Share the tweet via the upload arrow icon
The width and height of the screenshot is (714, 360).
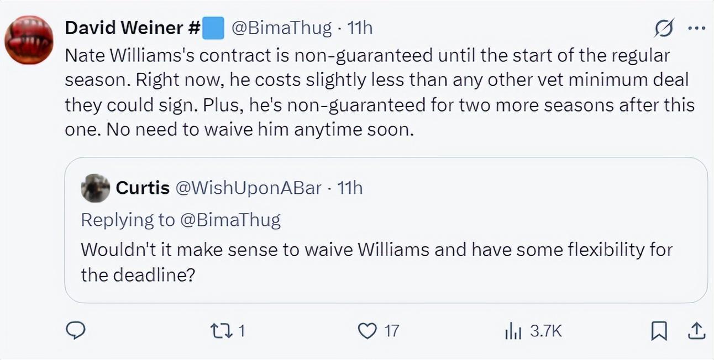696,331
